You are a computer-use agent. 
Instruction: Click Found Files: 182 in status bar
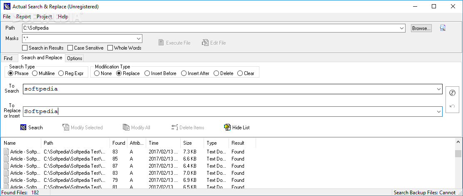coord(20,193)
